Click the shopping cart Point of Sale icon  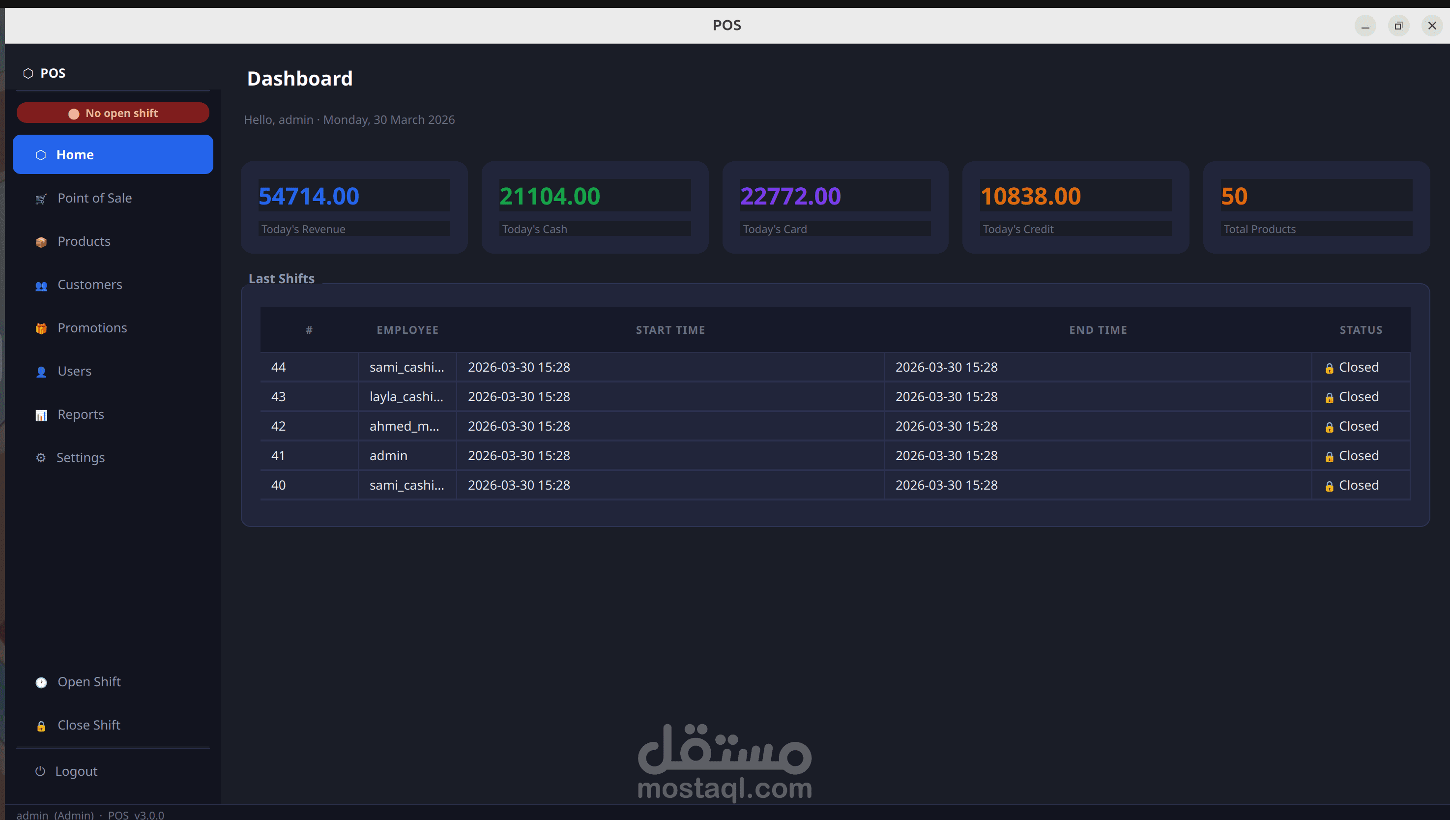[x=41, y=199]
